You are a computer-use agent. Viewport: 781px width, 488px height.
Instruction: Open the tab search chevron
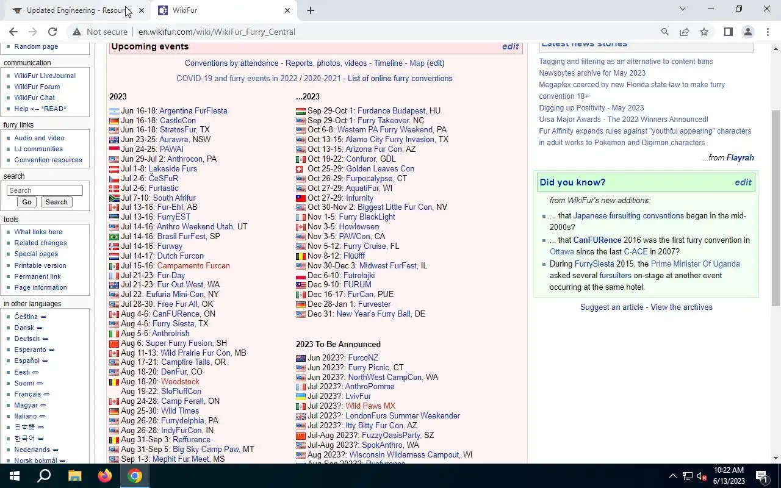(x=683, y=9)
